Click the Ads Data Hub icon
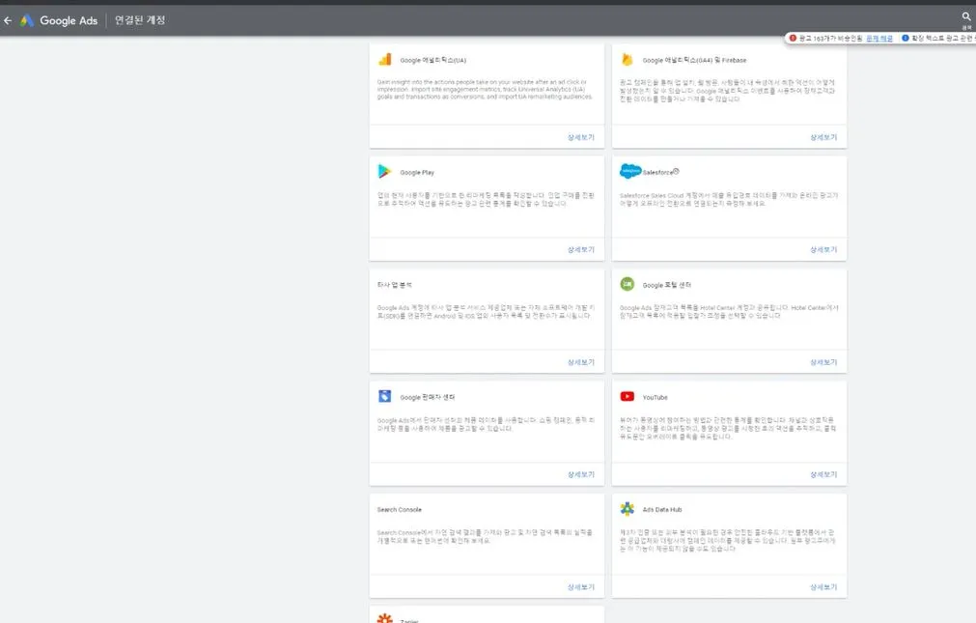The width and height of the screenshot is (976, 623). [627, 508]
